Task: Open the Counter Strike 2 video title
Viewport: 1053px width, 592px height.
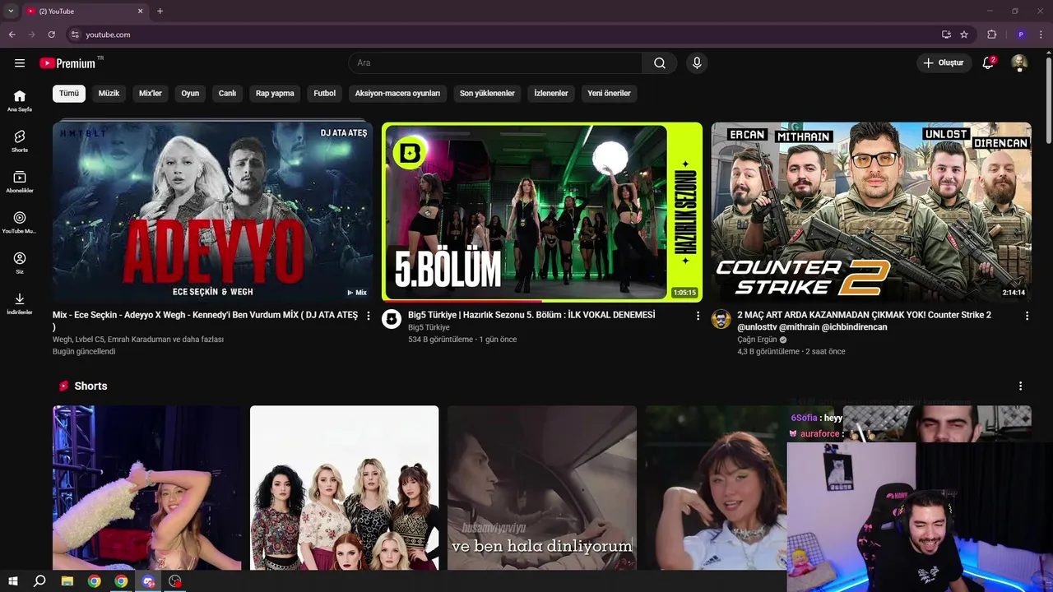Action: (x=864, y=321)
